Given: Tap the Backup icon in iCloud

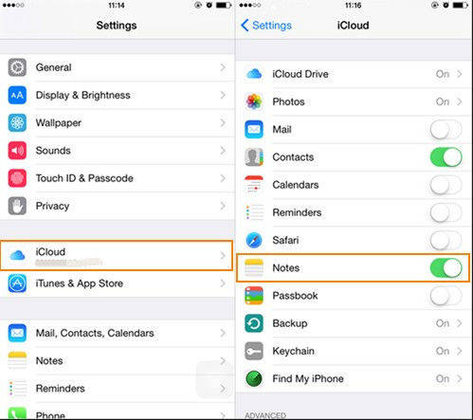Looking at the screenshot, I should click(x=254, y=323).
